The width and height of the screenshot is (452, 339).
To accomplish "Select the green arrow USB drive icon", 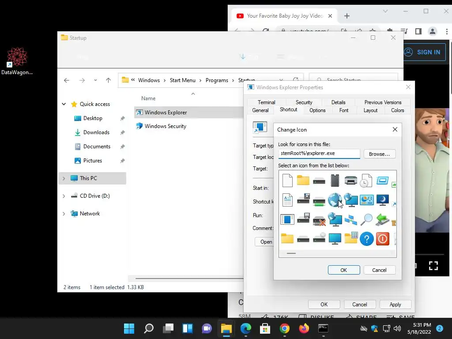I will click(x=383, y=220).
